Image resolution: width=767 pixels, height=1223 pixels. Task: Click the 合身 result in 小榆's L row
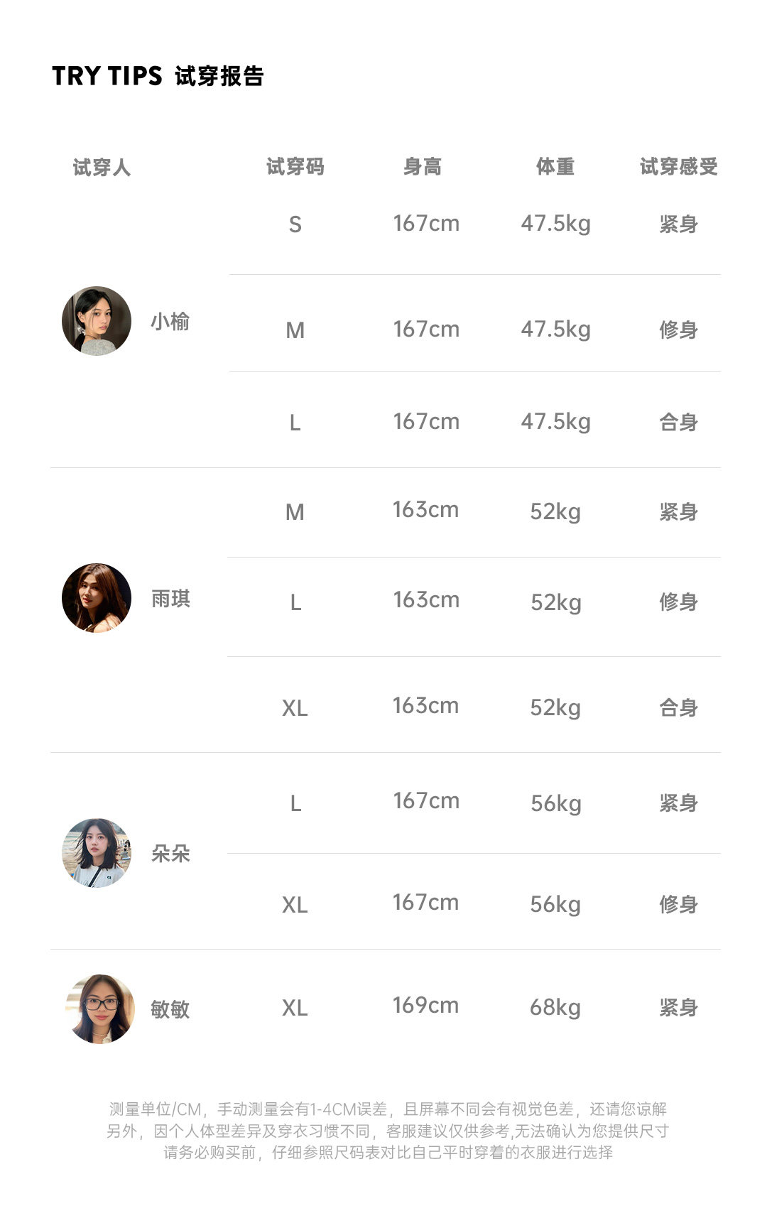(678, 423)
